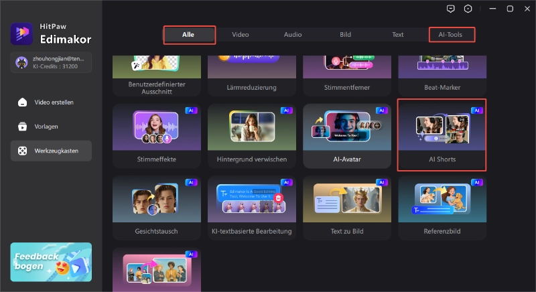Switch to the Video tab

[241, 35]
